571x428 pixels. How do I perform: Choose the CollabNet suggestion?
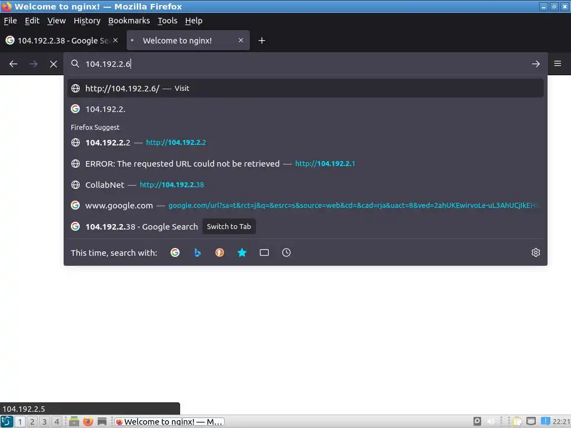pyautogui.click(x=306, y=185)
